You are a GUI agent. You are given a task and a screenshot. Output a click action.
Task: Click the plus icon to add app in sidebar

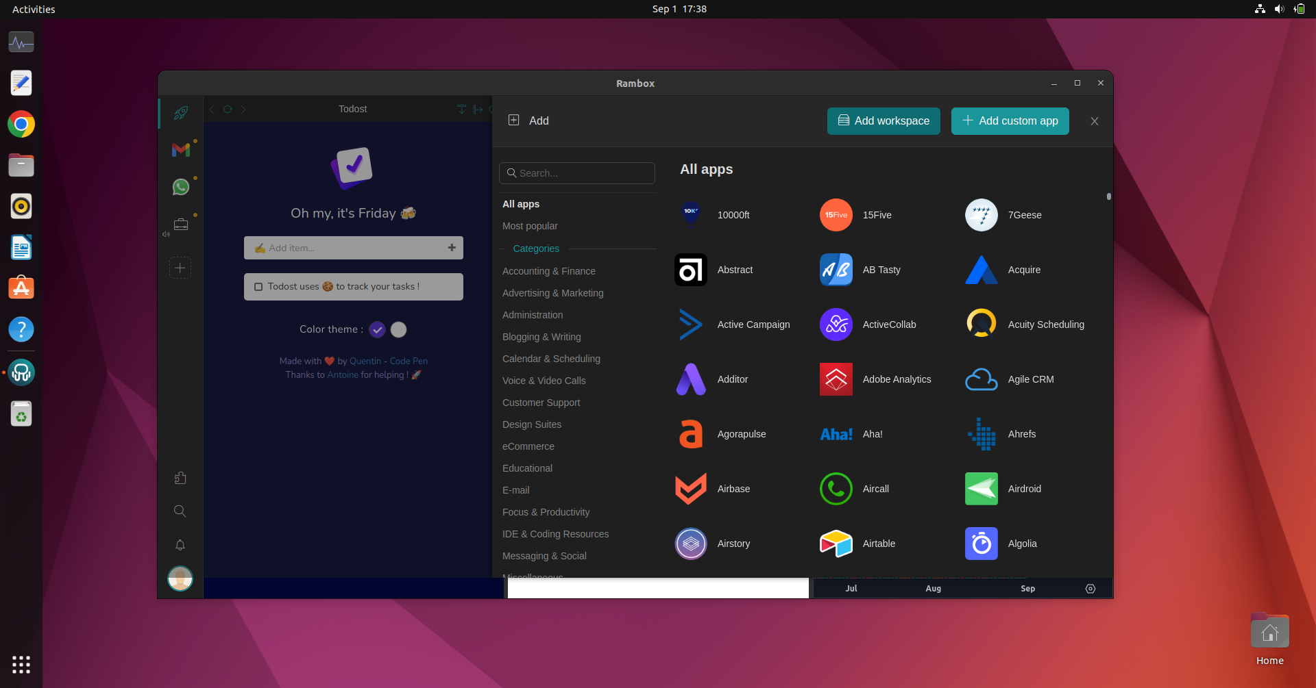click(x=180, y=268)
